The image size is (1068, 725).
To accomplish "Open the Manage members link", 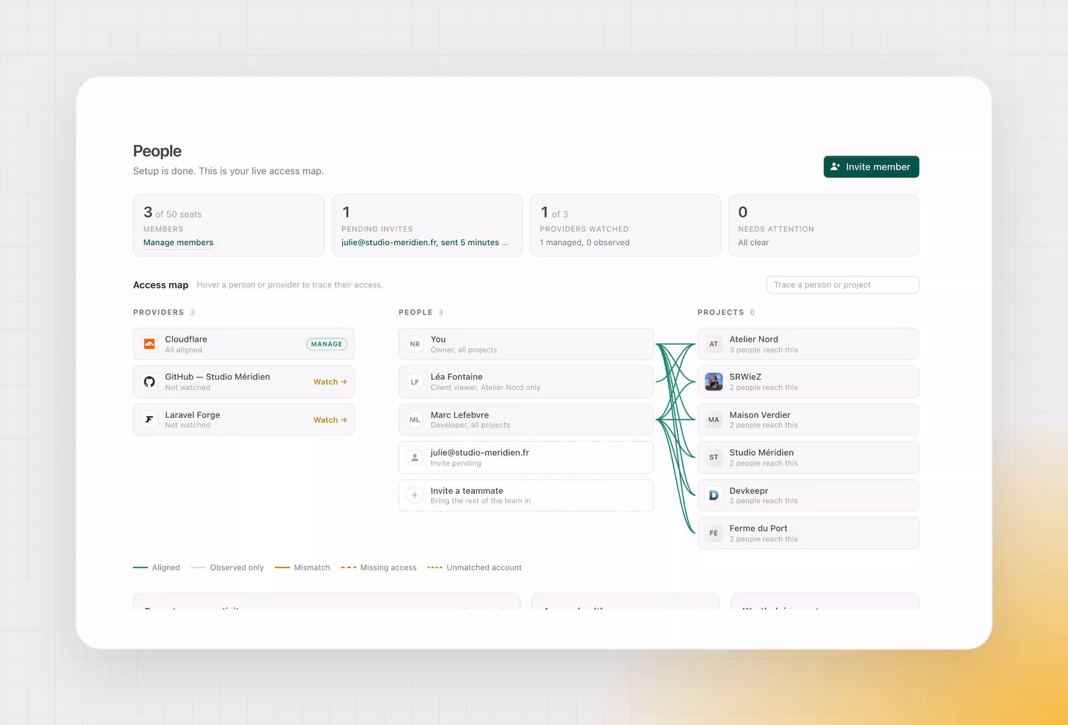I will 178,242.
